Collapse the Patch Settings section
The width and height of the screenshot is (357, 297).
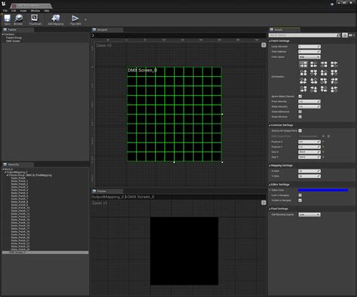tap(270, 41)
